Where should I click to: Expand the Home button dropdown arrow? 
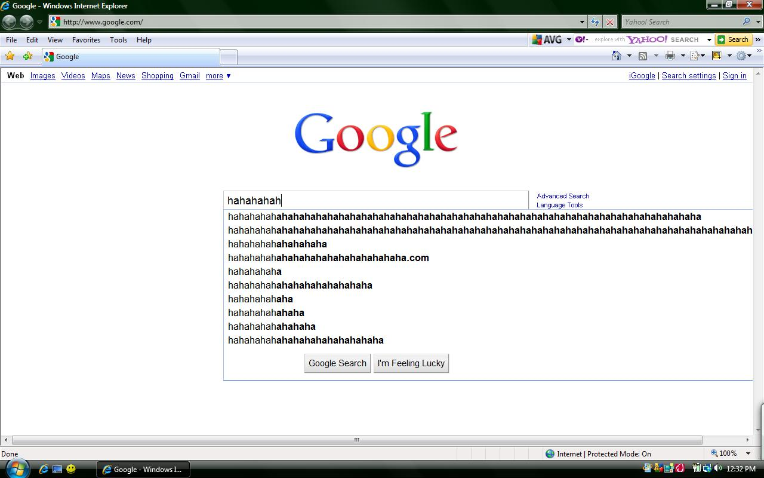pyautogui.click(x=629, y=56)
